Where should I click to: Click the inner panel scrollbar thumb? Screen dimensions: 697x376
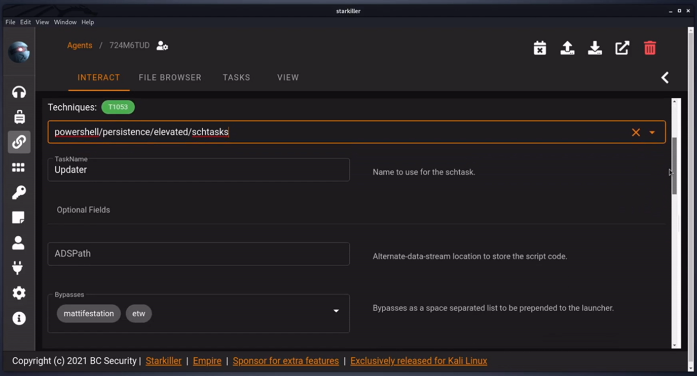[675, 165]
